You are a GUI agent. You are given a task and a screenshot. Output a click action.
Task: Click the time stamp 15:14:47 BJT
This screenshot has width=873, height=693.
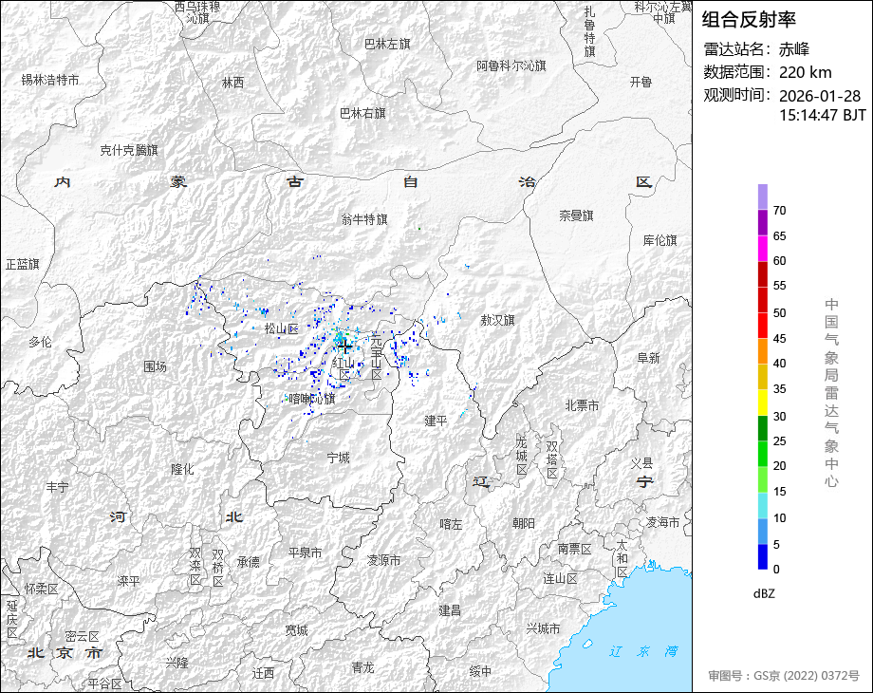tap(823, 115)
